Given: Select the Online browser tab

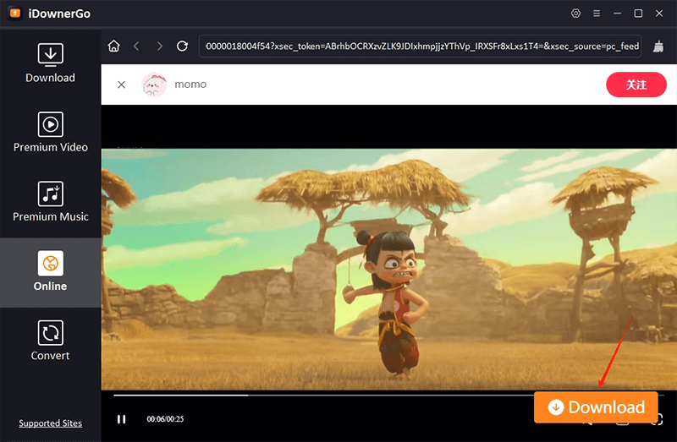Looking at the screenshot, I should click(x=51, y=272).
